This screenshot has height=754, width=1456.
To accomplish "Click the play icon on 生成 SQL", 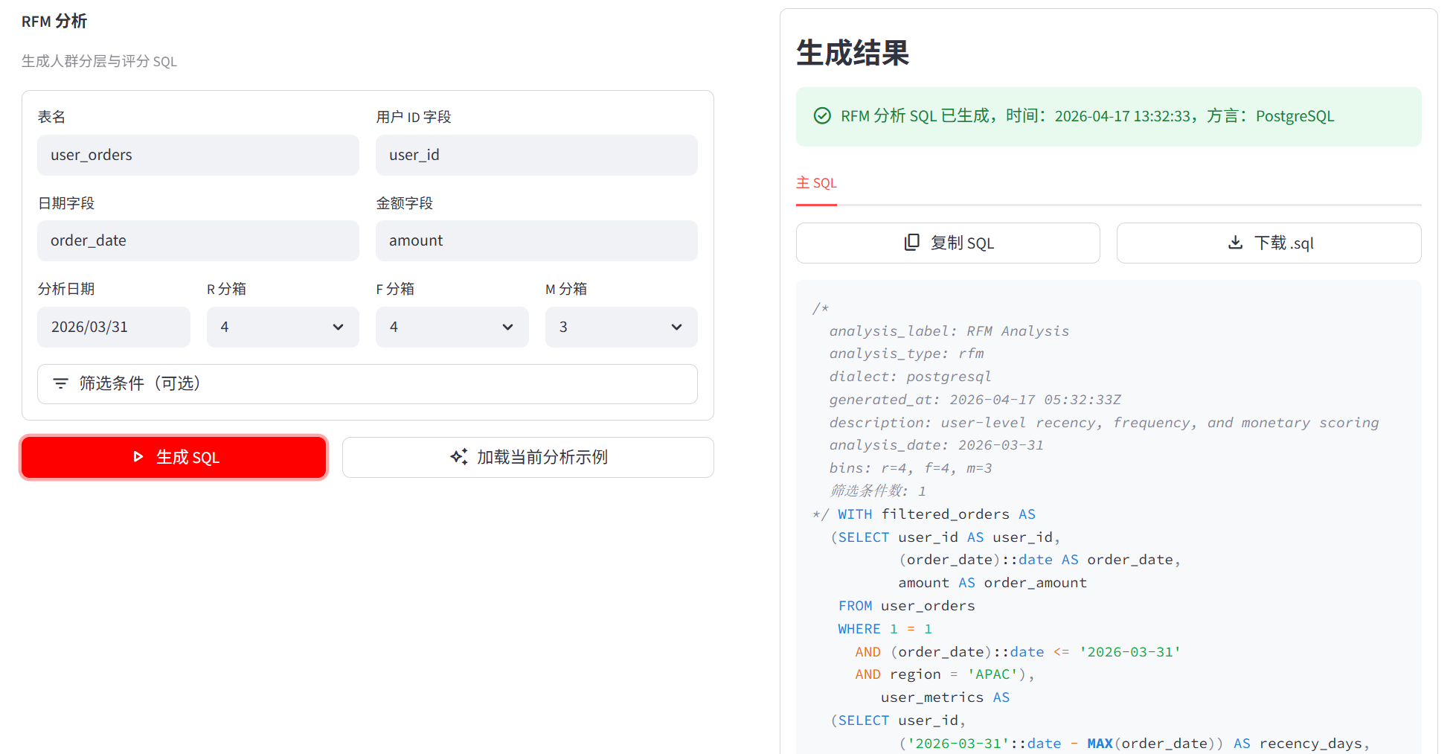I will (x=138, y=457).
